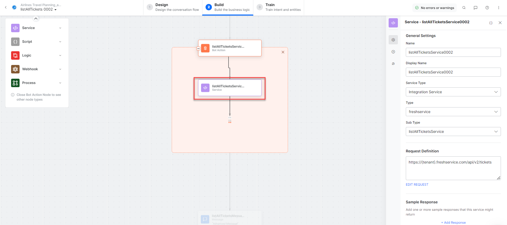Click the circle-dot icon below the gear

[393, 52]
